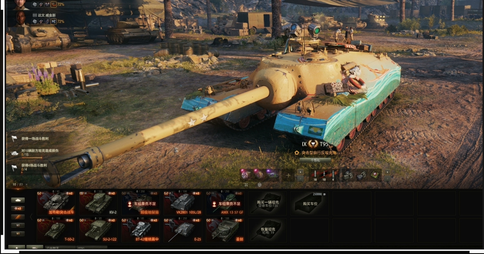Open the first equipment slot icon

pos(245,175)
